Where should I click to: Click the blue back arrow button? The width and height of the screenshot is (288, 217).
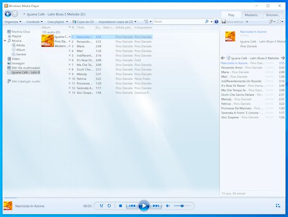8,14
